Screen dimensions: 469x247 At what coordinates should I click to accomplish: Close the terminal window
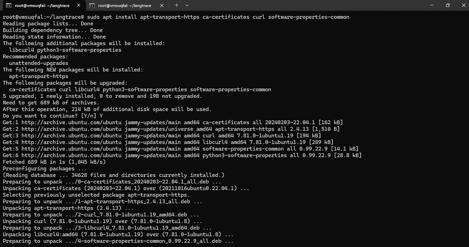(x=462, y=5)
